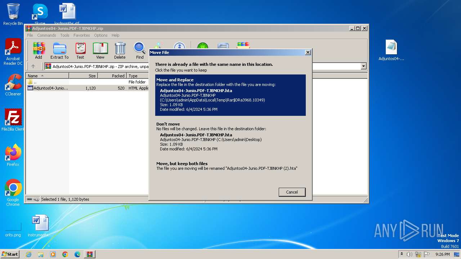Image resolution: width=461 pixels, height=259 pixels.
Task: Select the Google Chrome desktop shortcut
Action: pyautogui.click(x=13, y=193)
